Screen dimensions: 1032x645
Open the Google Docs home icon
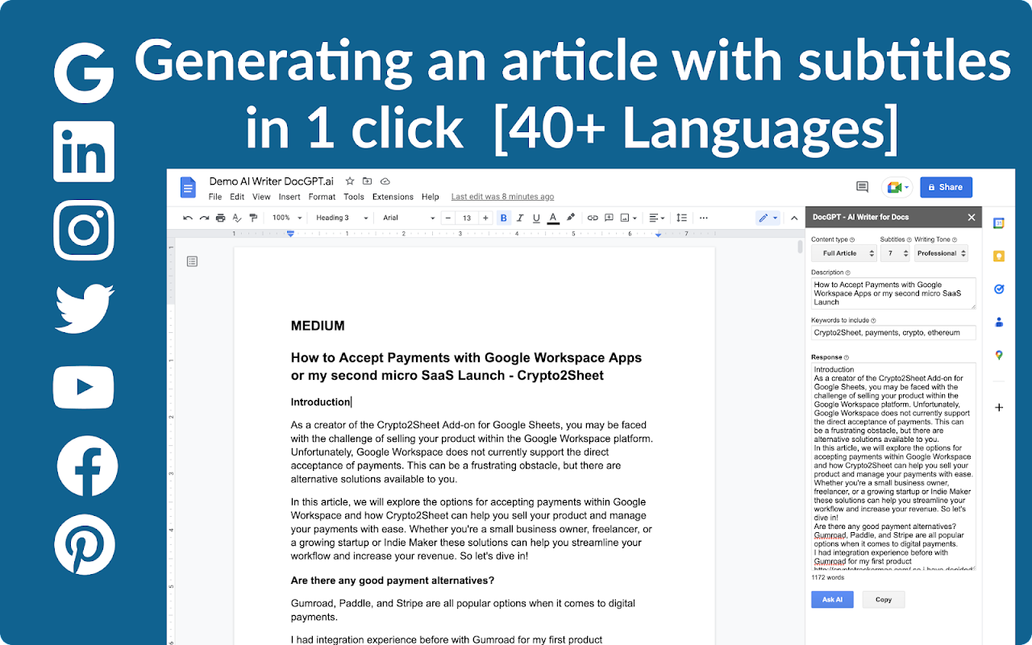coord(188,188)
